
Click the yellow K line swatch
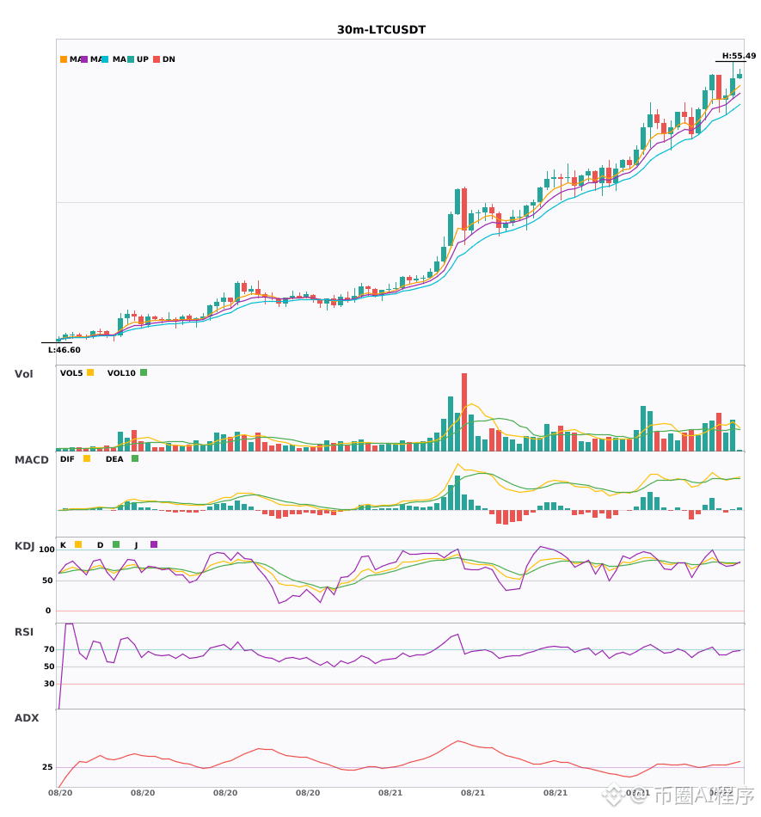click(x=78, y=544)
